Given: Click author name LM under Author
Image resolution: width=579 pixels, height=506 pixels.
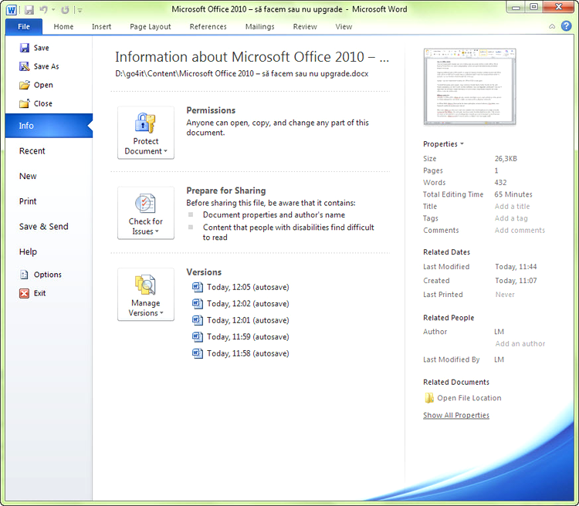Looking at the screenshot, I should pos(499,332).
